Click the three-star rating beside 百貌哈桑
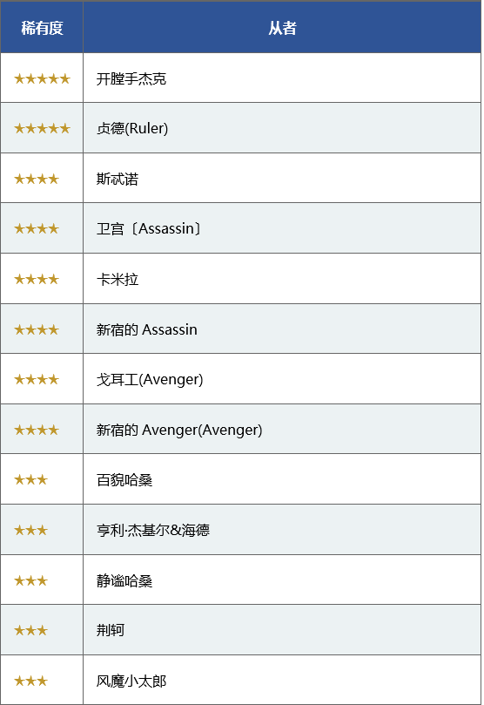The height and width of the screenshot is (705, 484). tap(31, 480)
